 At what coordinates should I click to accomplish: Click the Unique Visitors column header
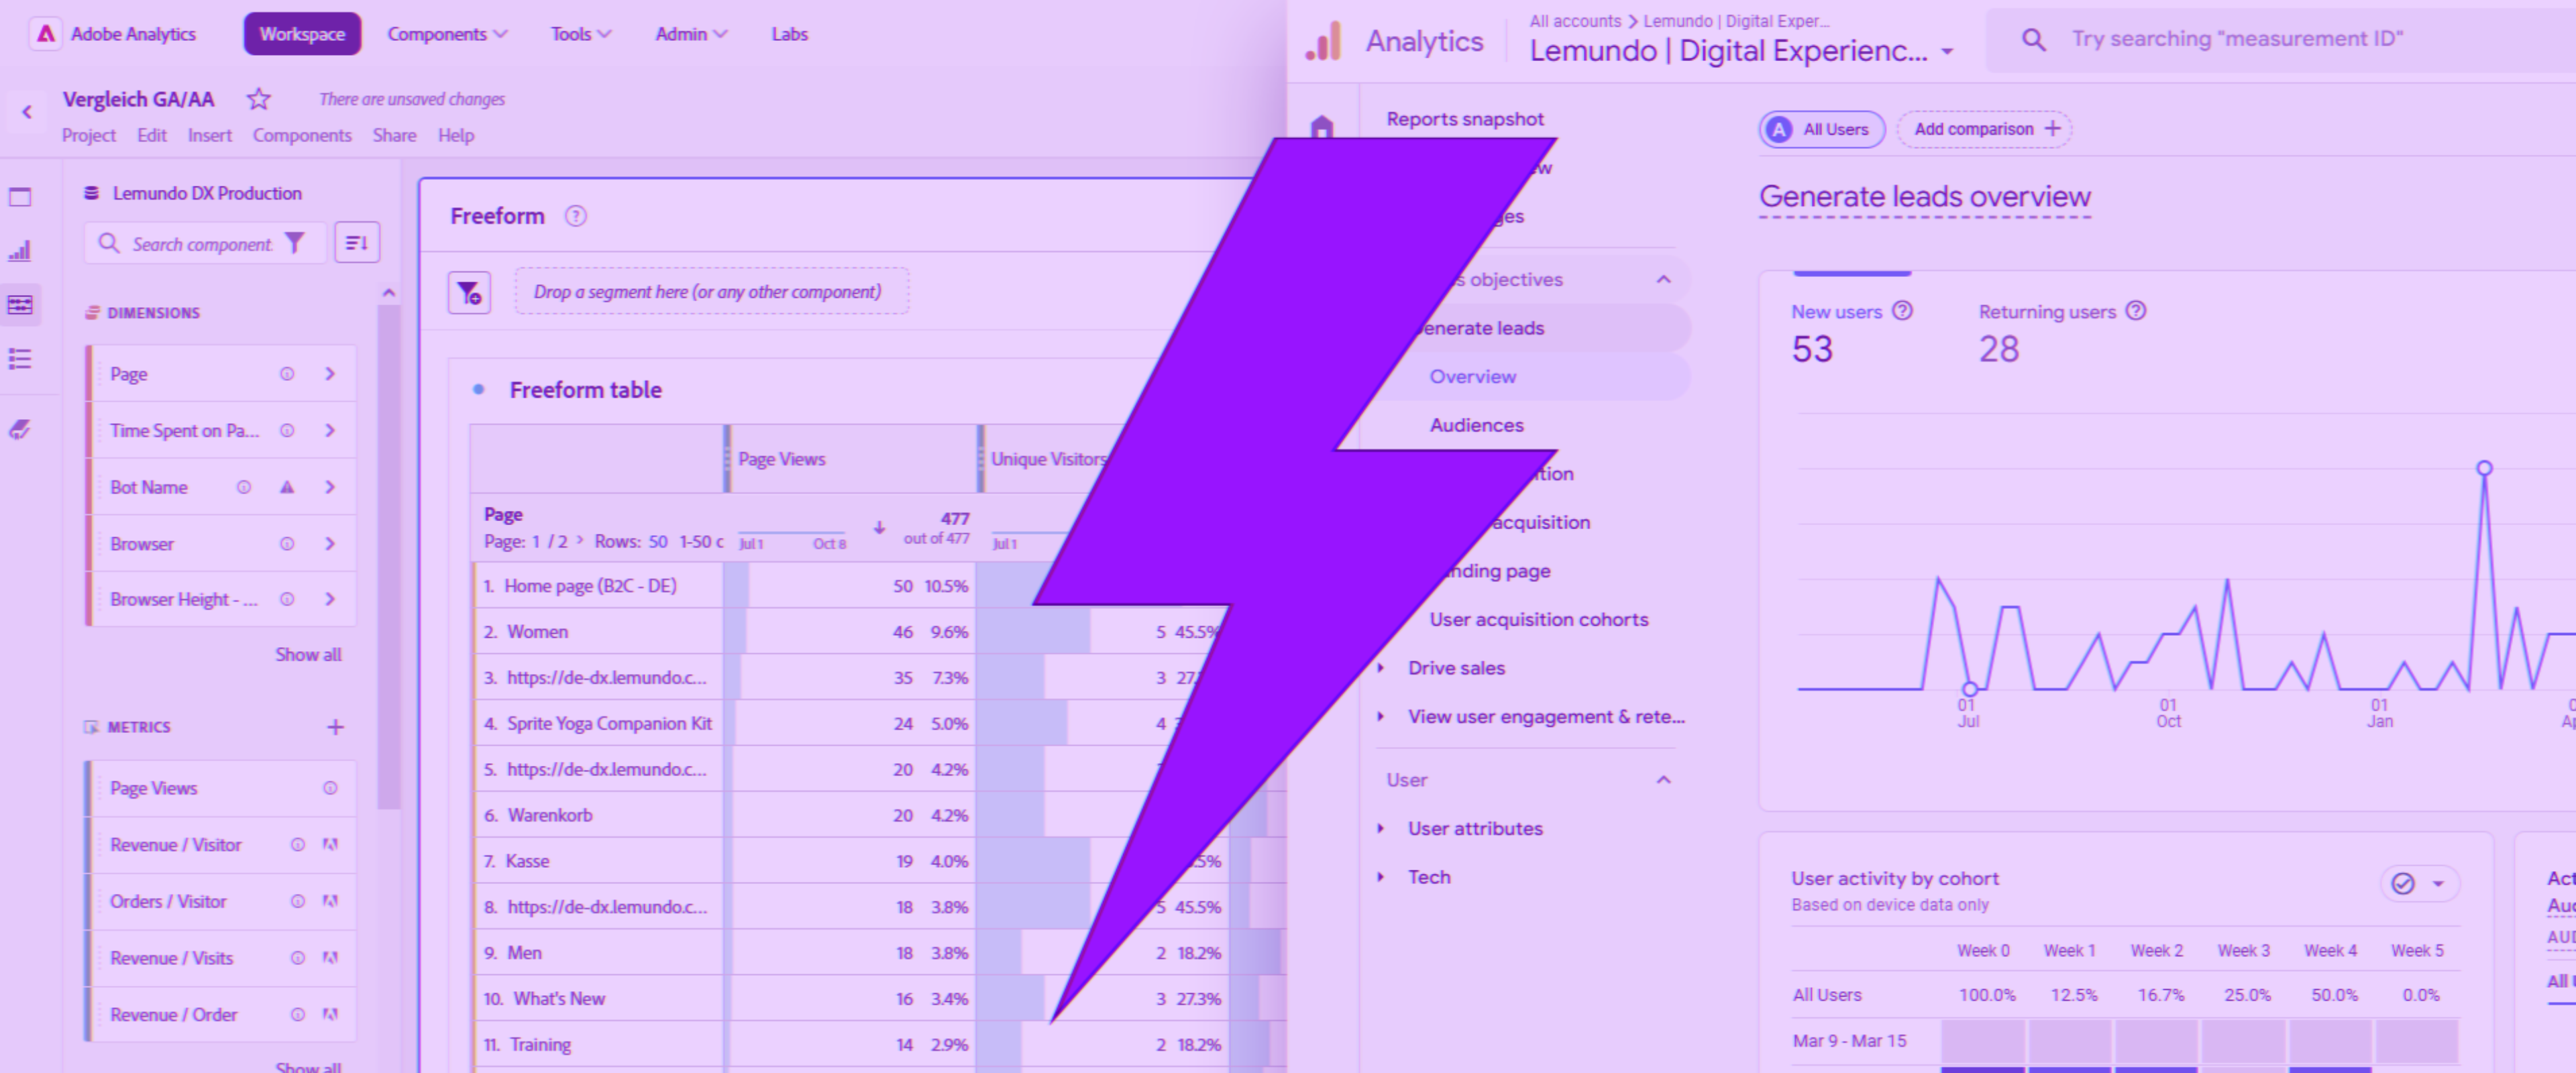(x=1048, y=459)
